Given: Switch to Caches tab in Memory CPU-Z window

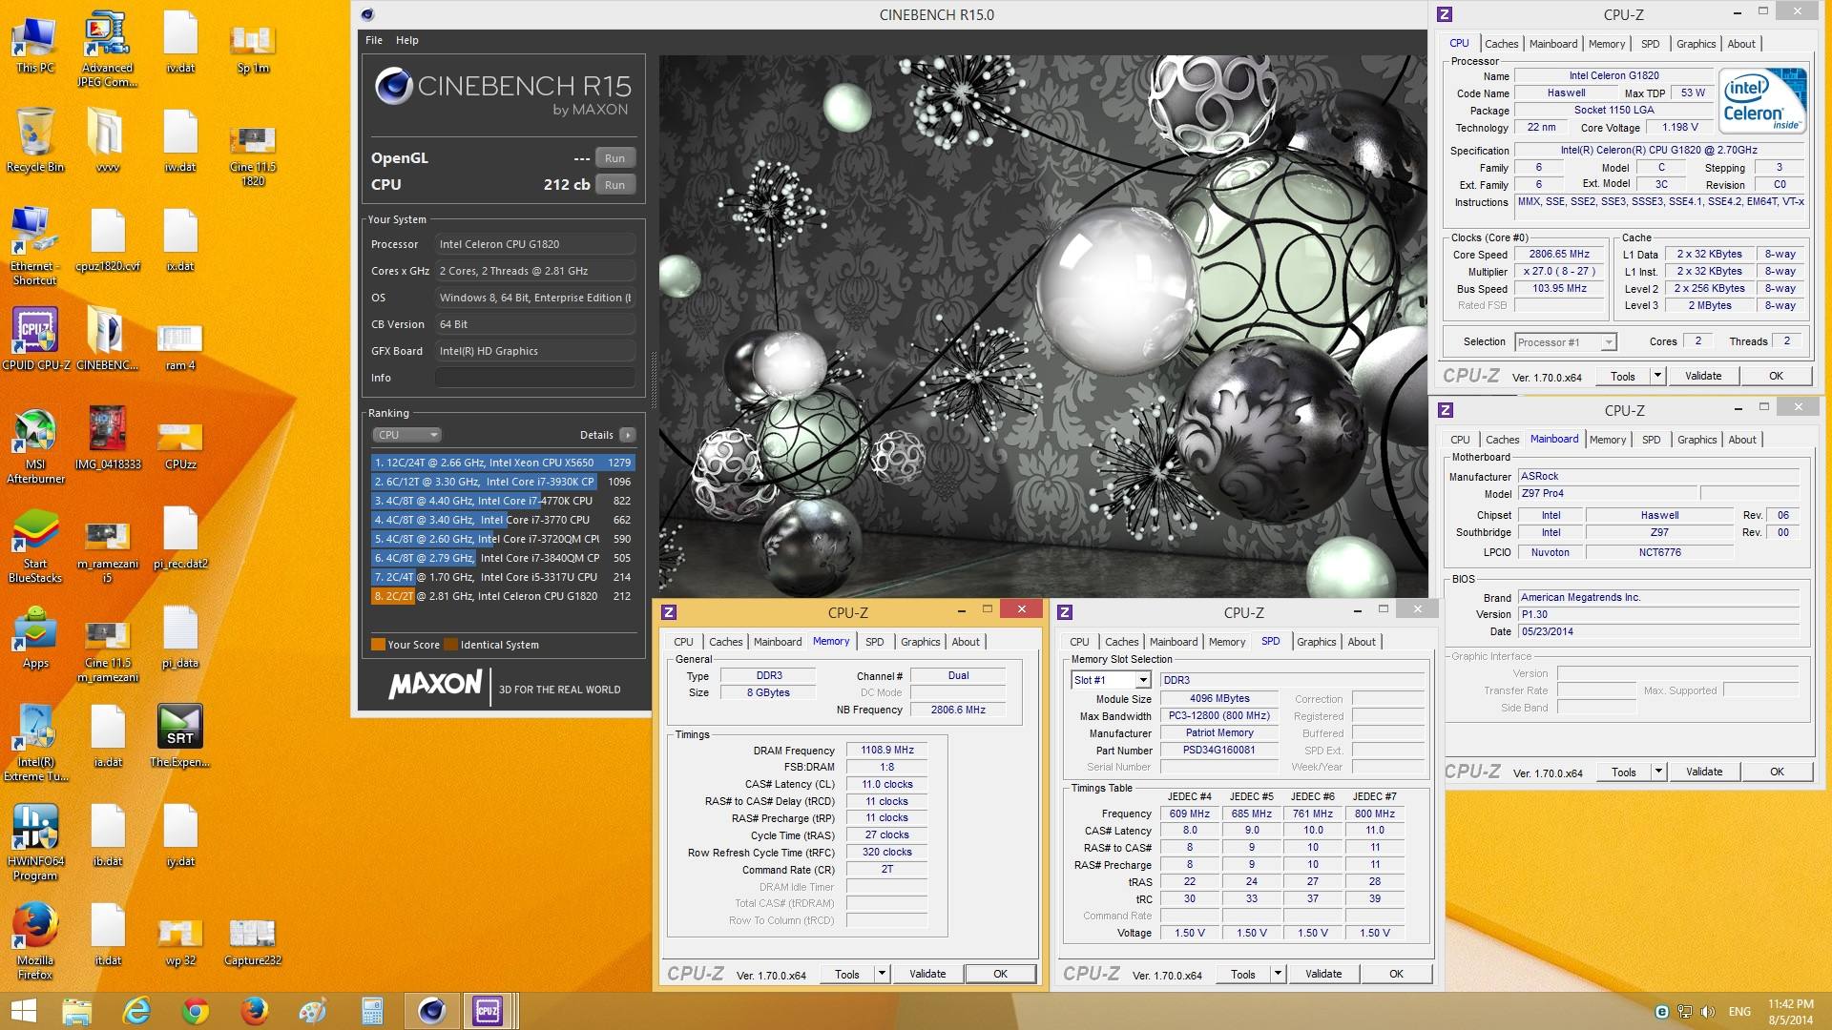Looking at the screenshot, I should (x=726, y=642).
